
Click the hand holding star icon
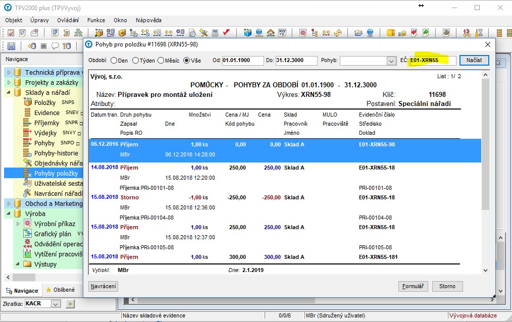coord(402,33)
